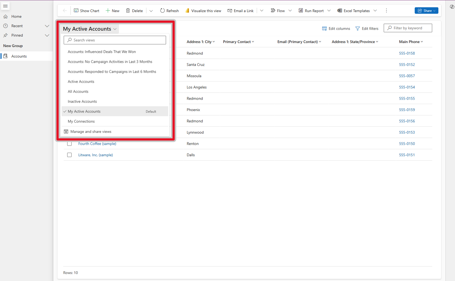Switch to the My Connections view
Image resolution: width=455 pixels, height=281 pixels.
[115, 121]
